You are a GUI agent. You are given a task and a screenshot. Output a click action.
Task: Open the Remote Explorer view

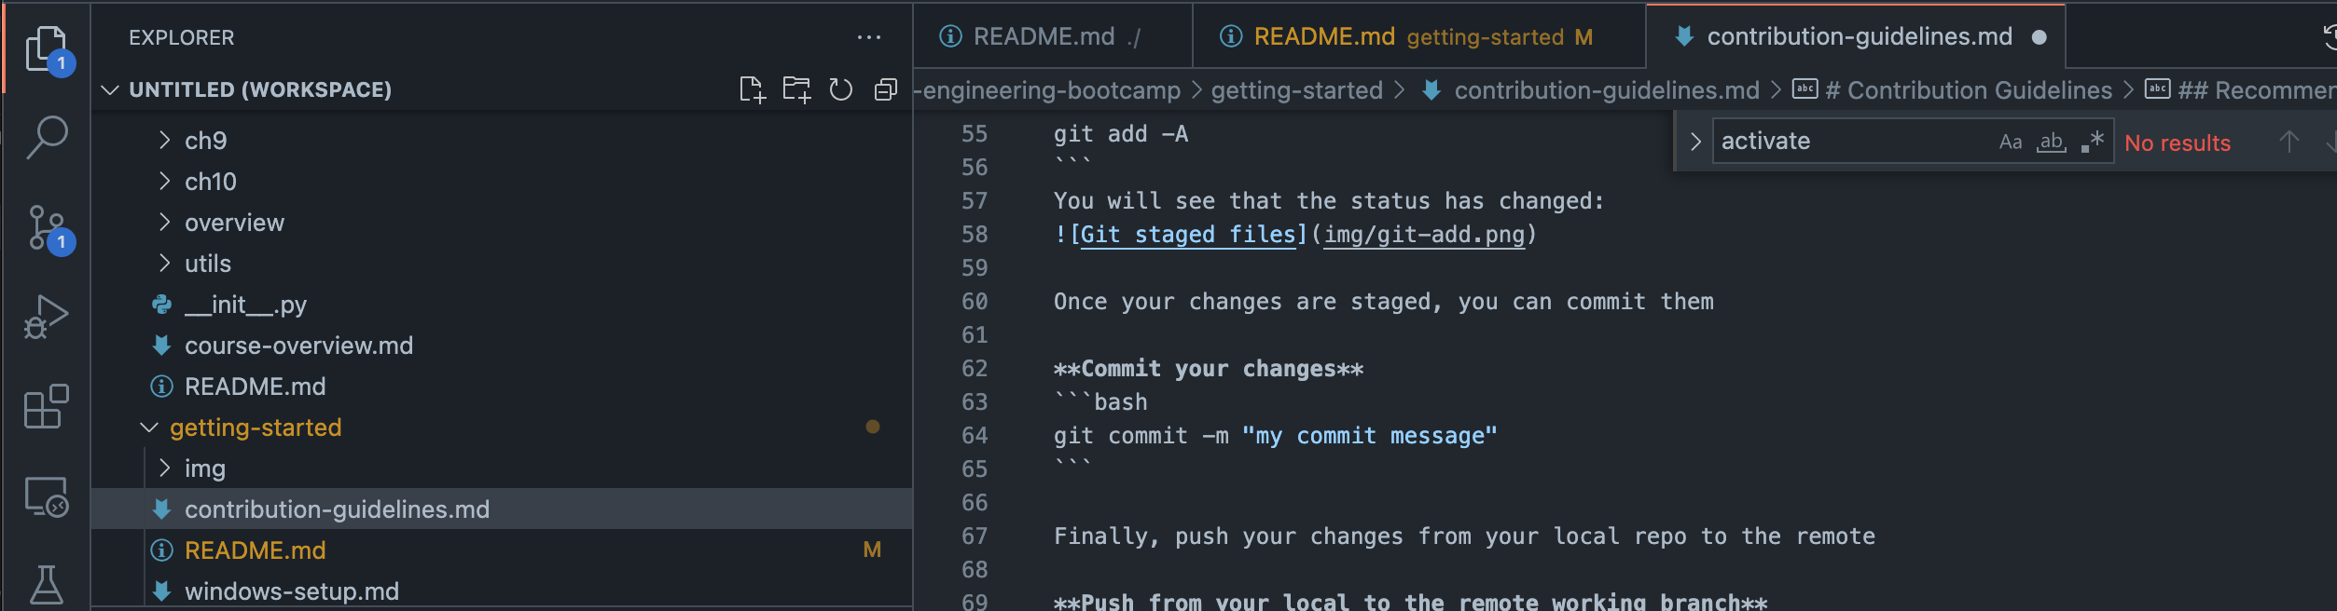coord(47,496)
